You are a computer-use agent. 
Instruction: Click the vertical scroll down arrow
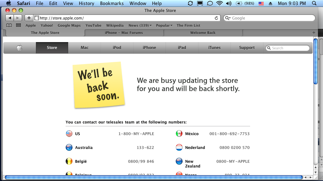[x=315, y=172]
